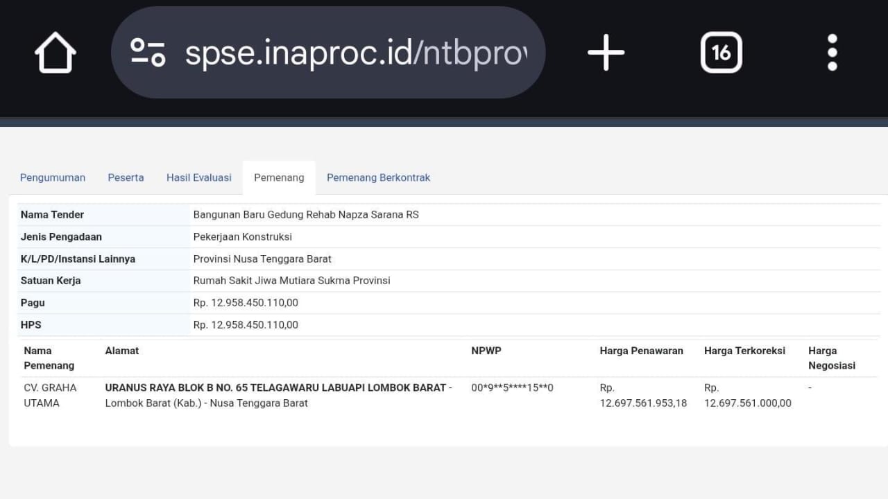Click the masked NPWP number
The height and width of the screenshot is (499, 888).
click(512, 388)
